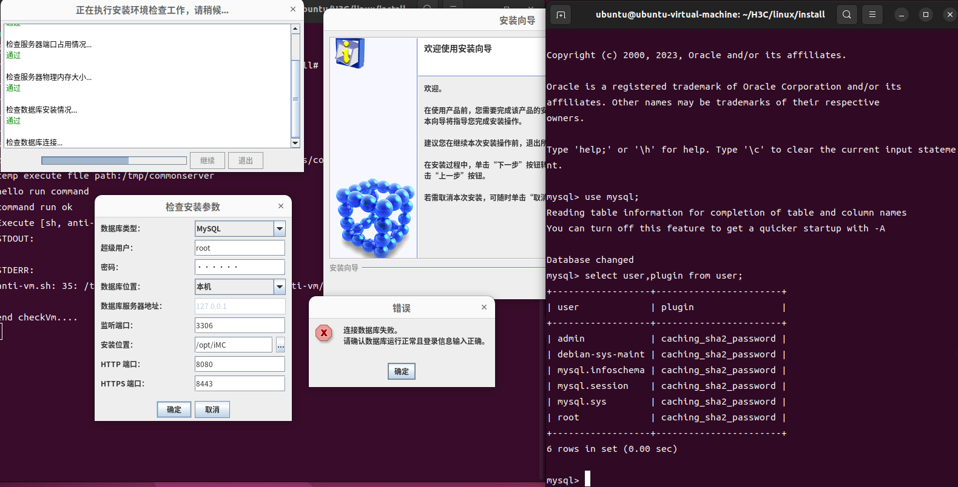Click the 退出 button in the check dialog
Screen dimensions: 958x487
pos(246,161)
